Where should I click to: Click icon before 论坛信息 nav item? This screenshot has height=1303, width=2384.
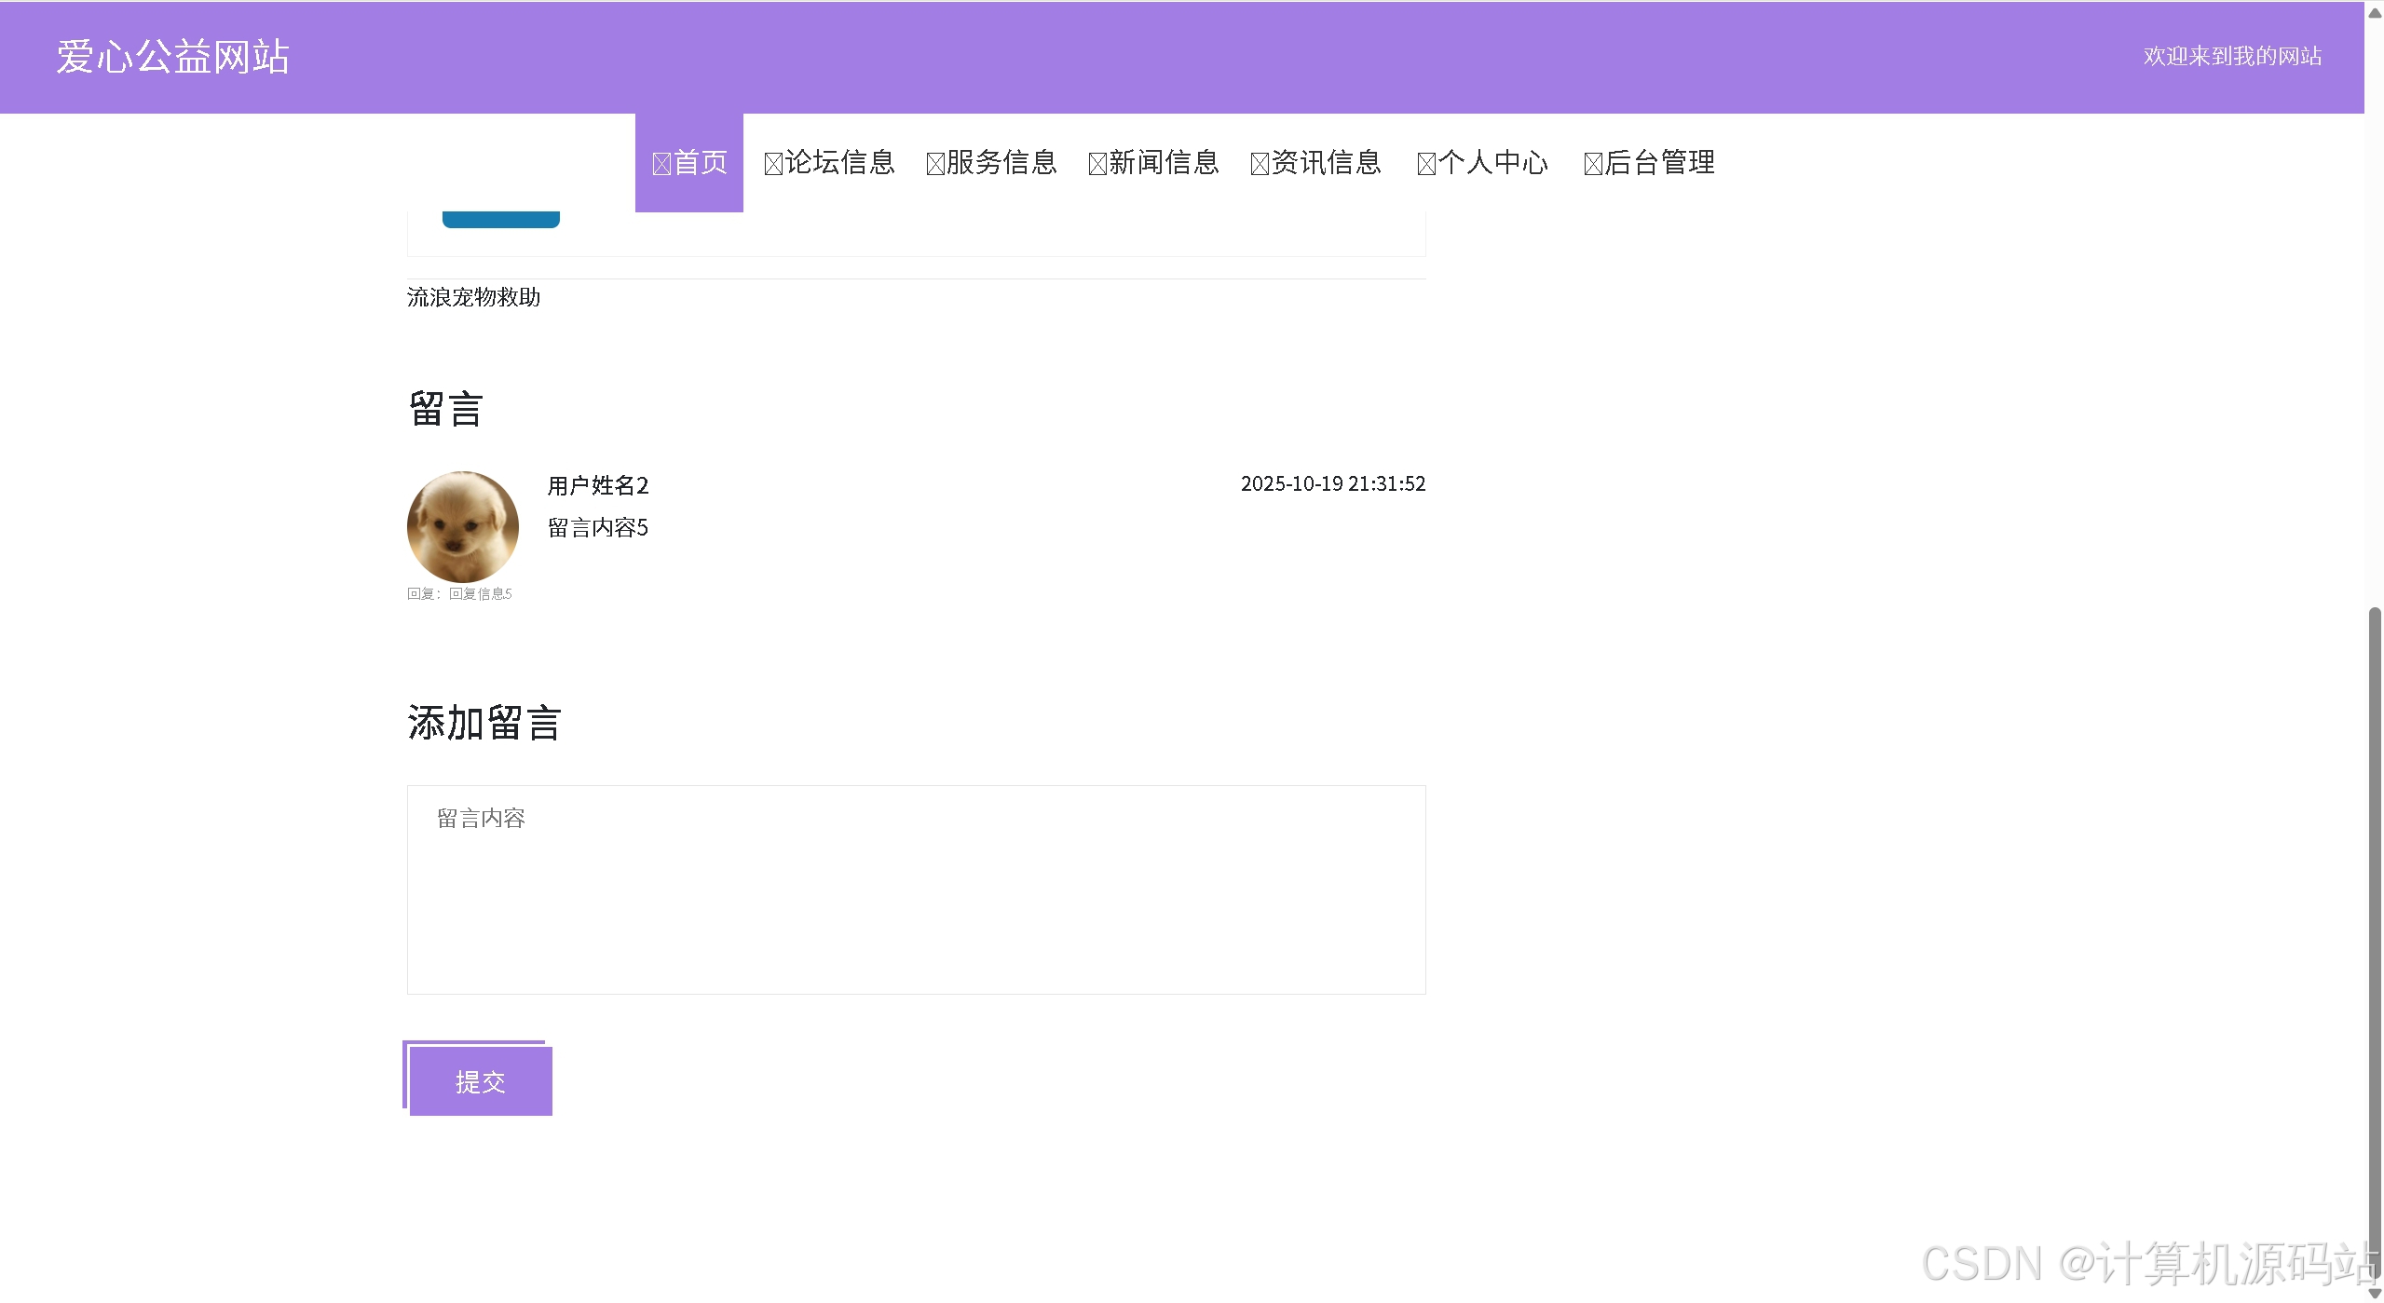point(773,165)
